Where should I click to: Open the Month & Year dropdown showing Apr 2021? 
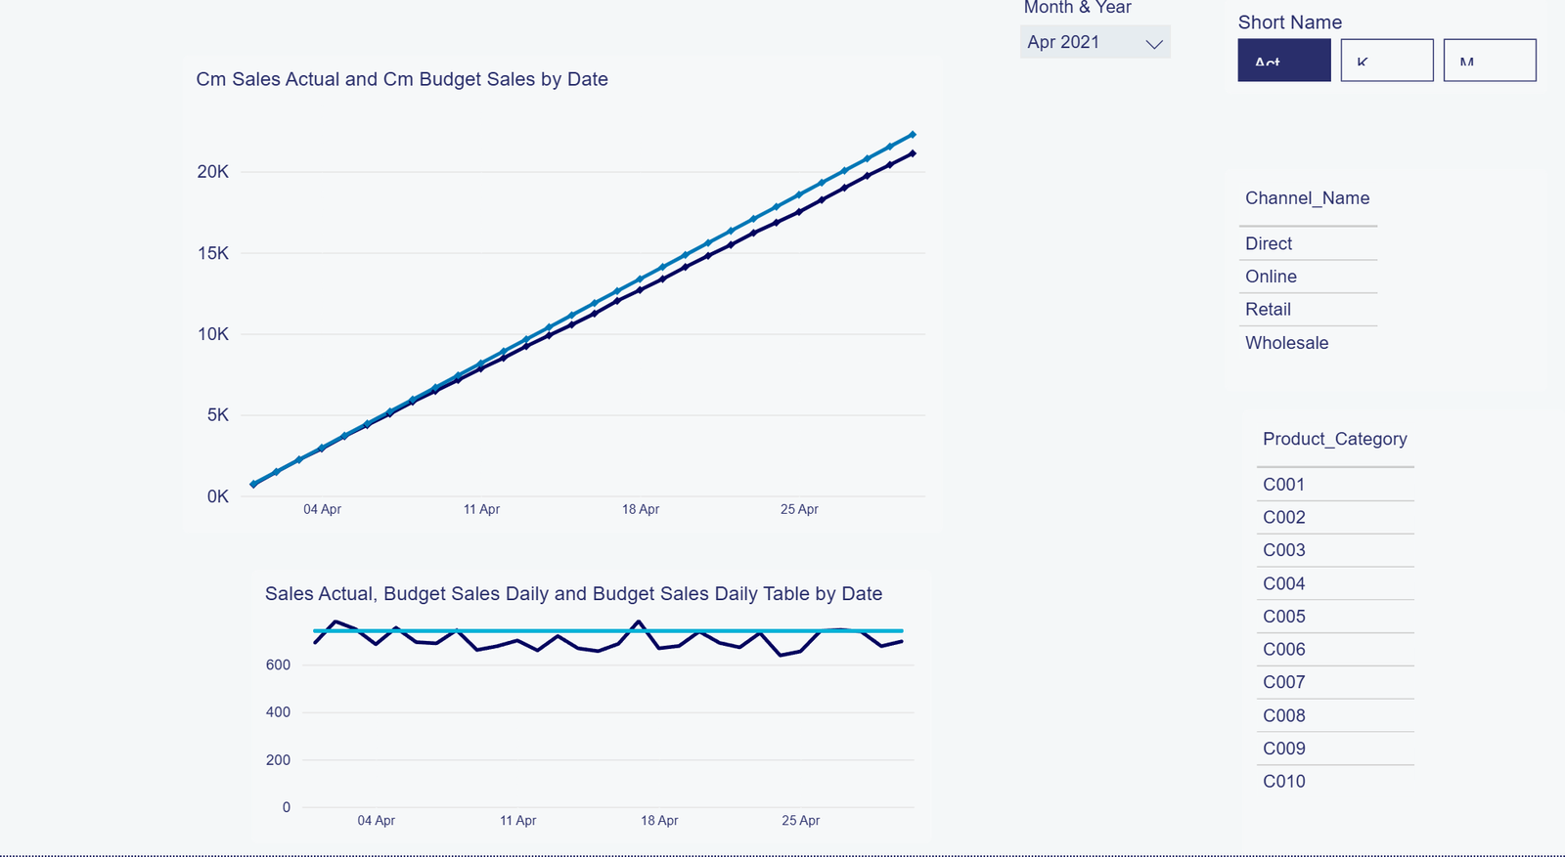click(1095, 42)
